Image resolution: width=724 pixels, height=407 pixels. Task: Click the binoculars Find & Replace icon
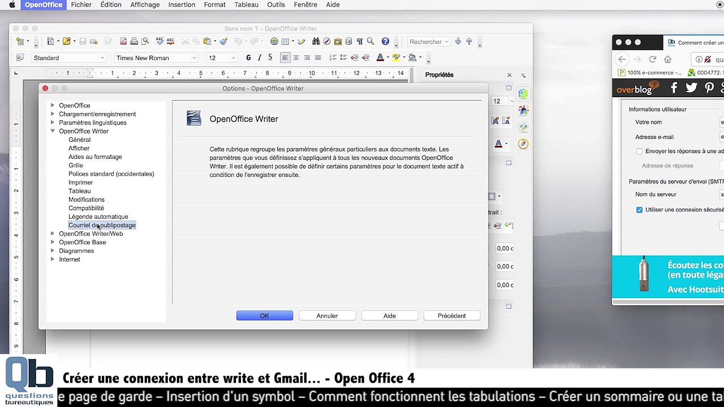click(x=316, y=41)
